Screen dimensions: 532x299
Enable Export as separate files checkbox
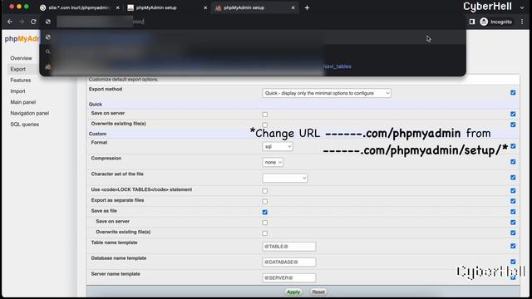[x=265, y=202]
